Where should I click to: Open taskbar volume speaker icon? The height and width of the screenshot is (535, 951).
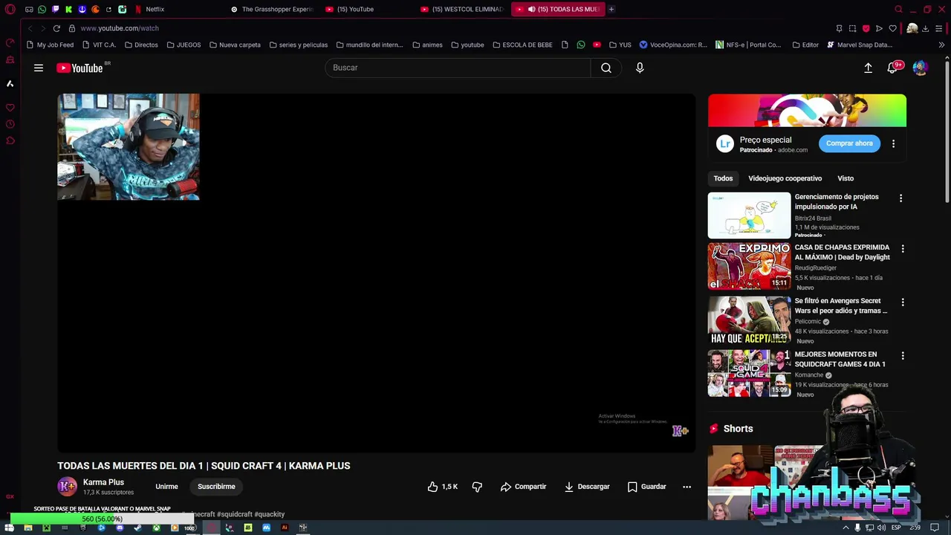(881, 528)
